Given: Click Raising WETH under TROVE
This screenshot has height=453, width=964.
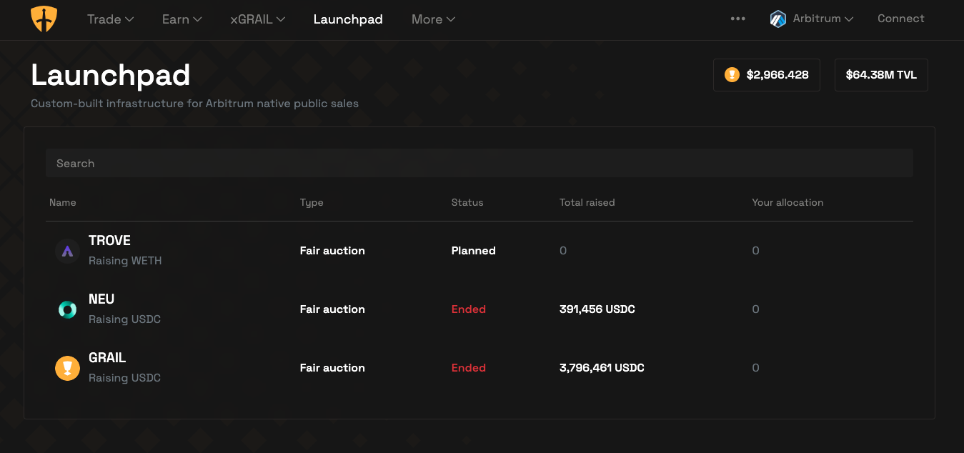Looking at the screenshot, I should pos(125,261).
